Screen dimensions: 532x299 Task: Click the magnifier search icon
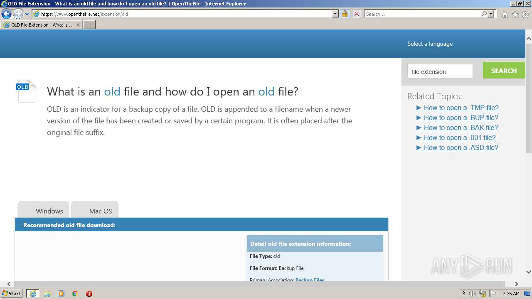point(484,14)
